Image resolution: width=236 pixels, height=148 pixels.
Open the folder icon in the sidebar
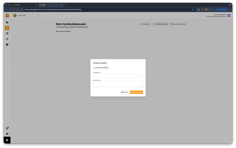coord(7,22)
